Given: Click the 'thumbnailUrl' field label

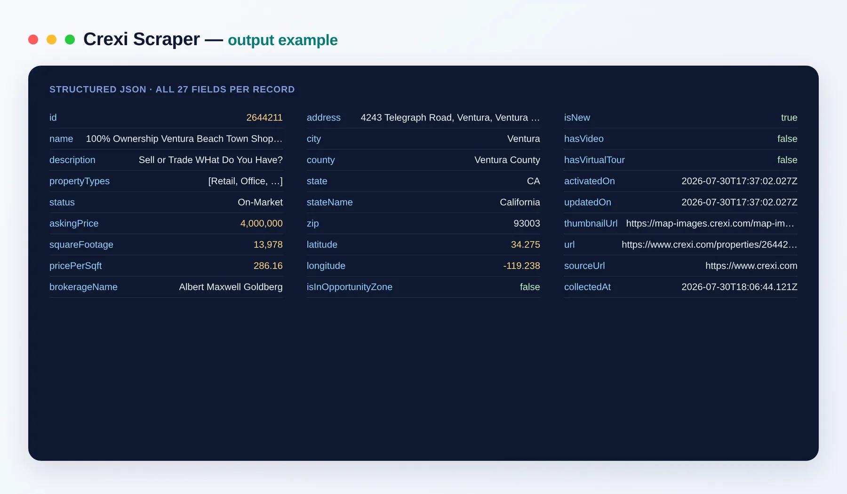Looking at the screenshot, I should [591, 223].
